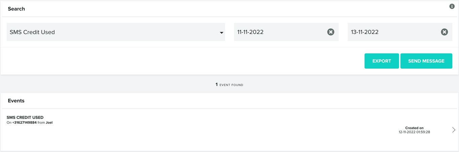Click the 12-11-2022 01:59:28 timestamp
This screenshot has width=459, height=152.
tap(414, 132)
